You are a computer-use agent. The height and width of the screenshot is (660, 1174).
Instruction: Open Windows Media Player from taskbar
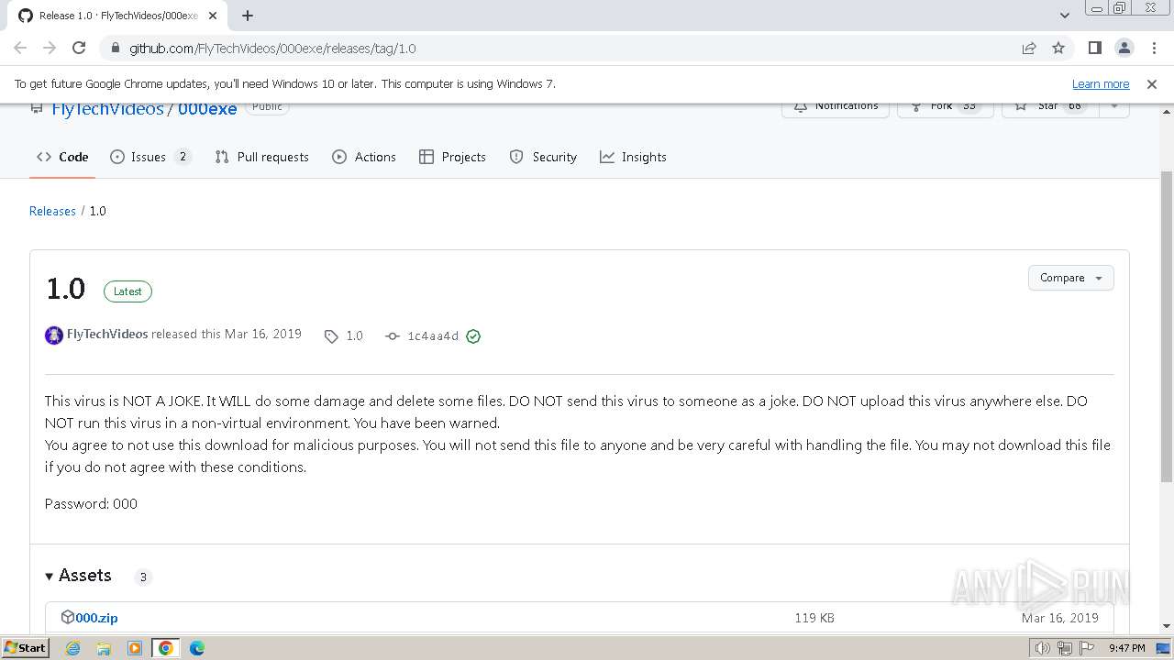click(135, 648)
